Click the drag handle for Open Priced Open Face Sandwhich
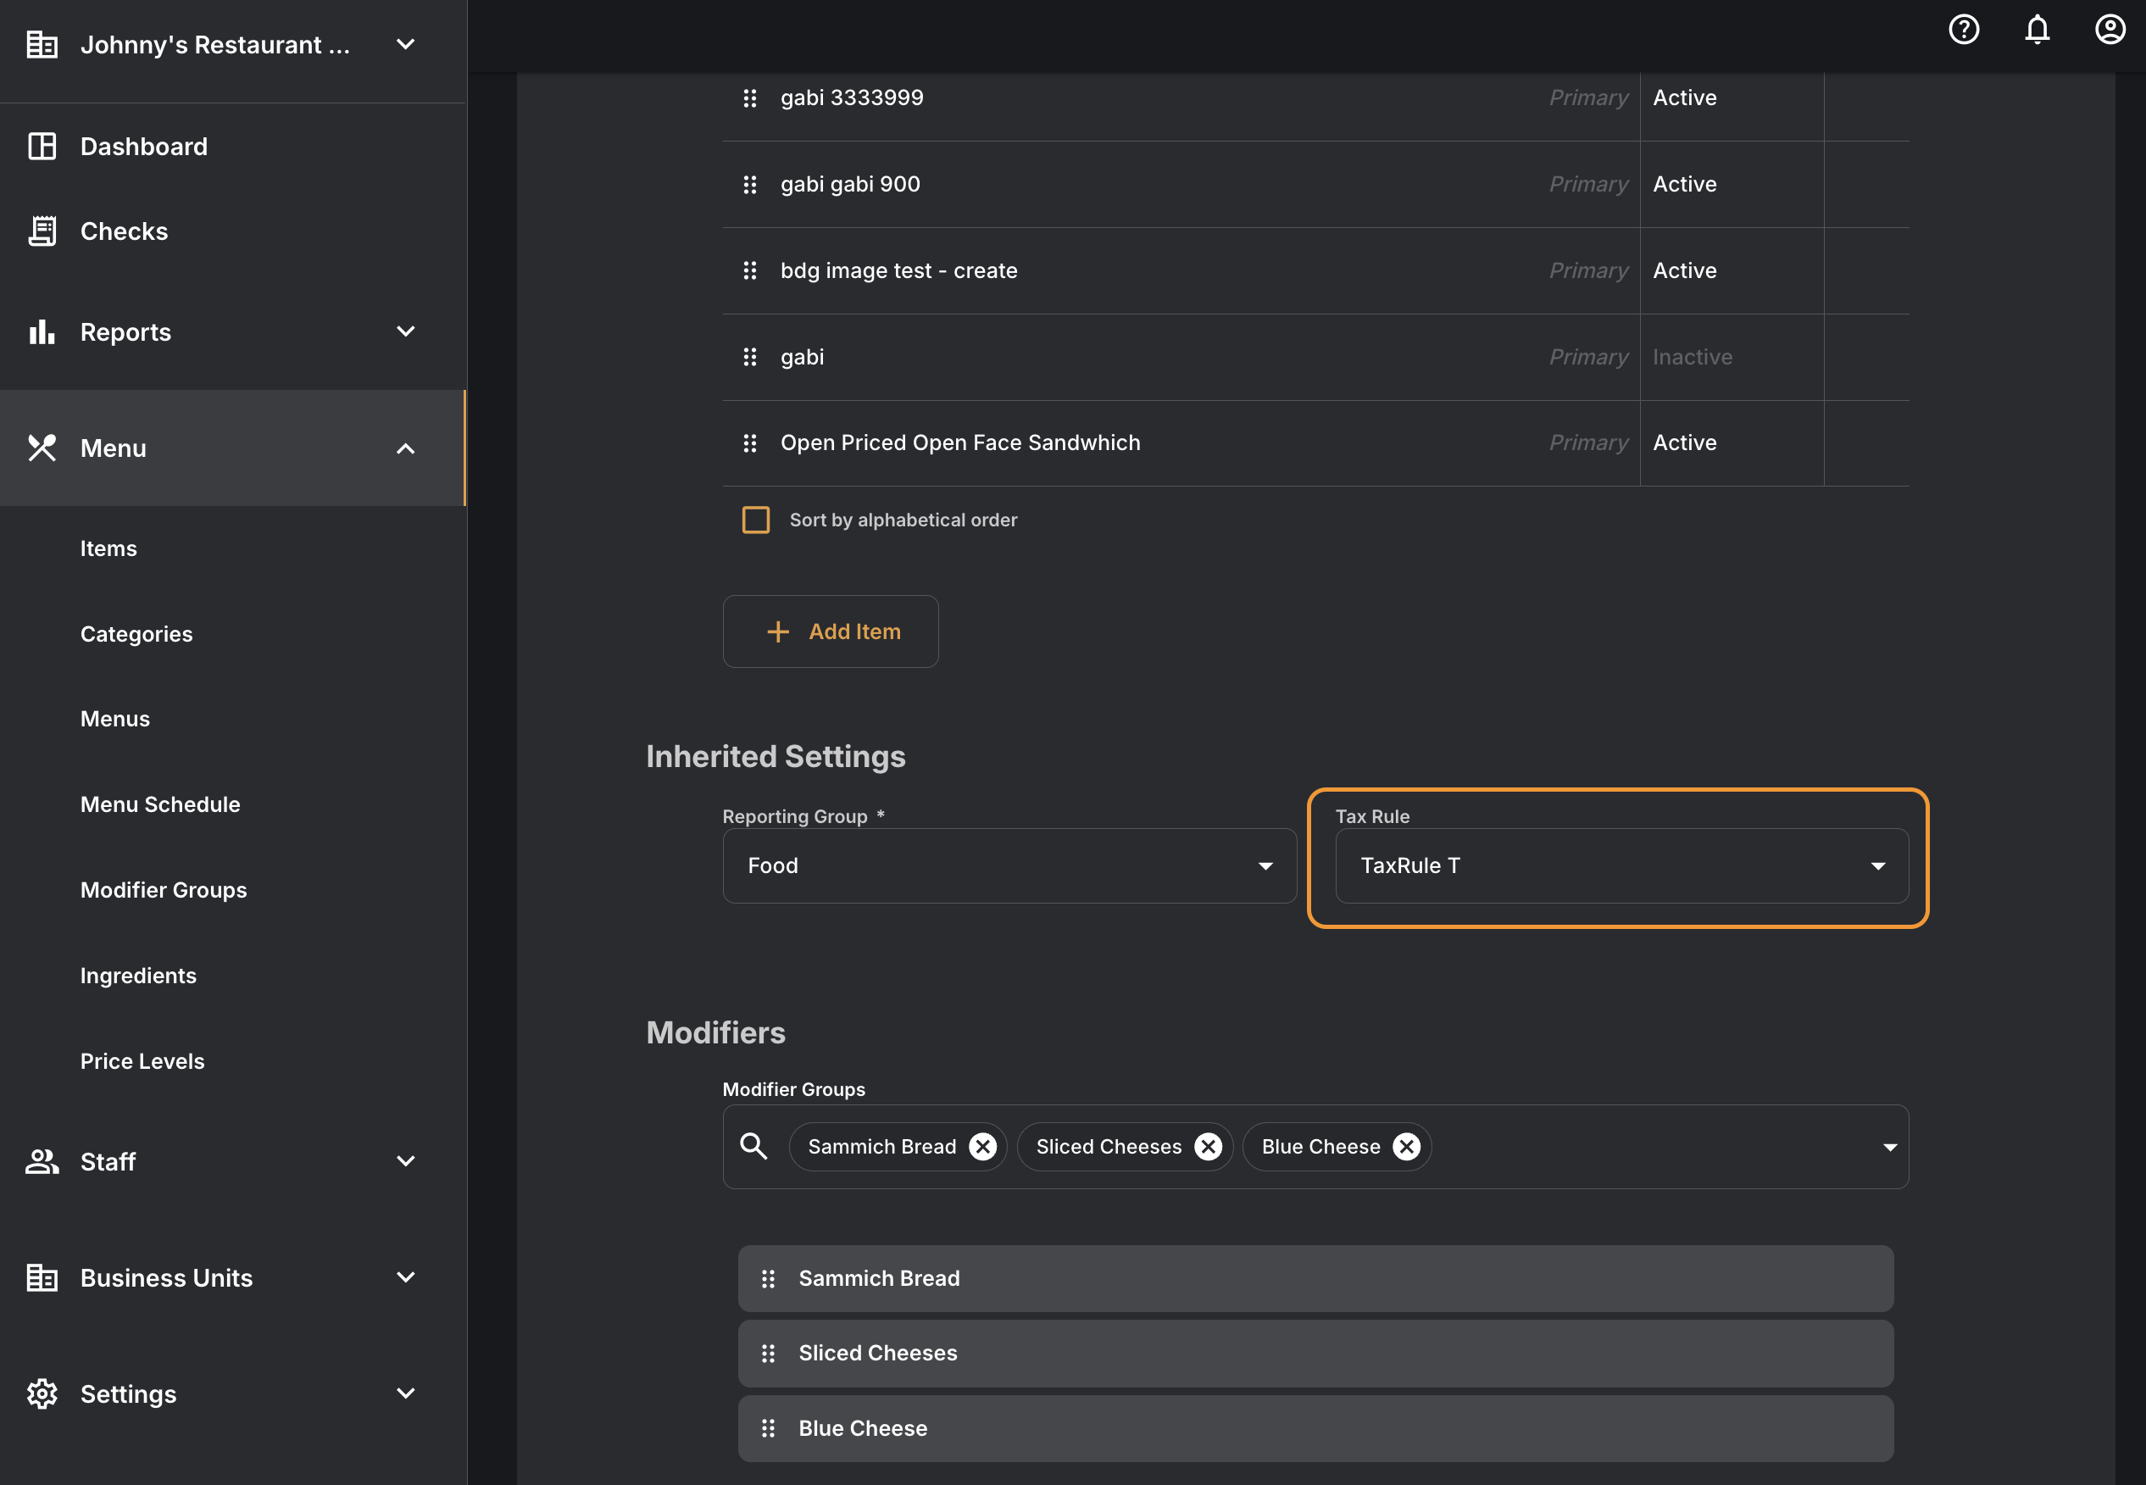2146x1485 pixels. coord(750,443)
